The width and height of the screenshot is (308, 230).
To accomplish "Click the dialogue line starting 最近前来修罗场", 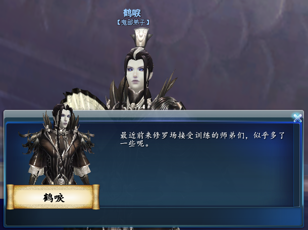I will [202, 135].
